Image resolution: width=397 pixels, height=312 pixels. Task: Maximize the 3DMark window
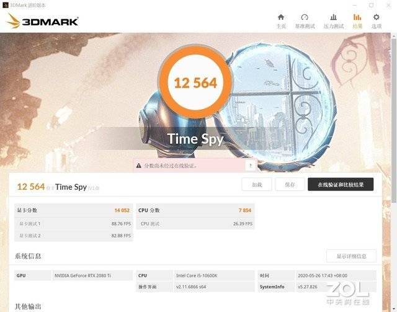[x=371, y=5]
